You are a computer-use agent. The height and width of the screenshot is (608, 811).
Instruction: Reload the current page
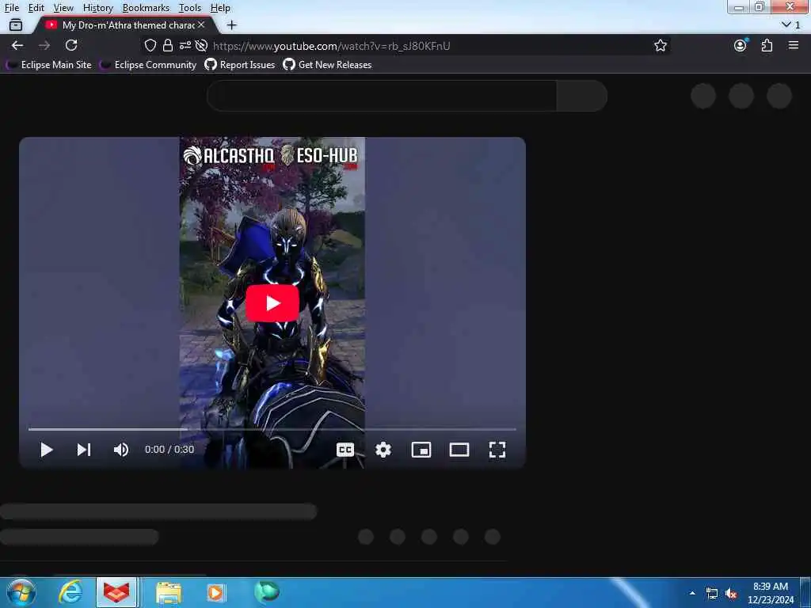pos(71,45)
